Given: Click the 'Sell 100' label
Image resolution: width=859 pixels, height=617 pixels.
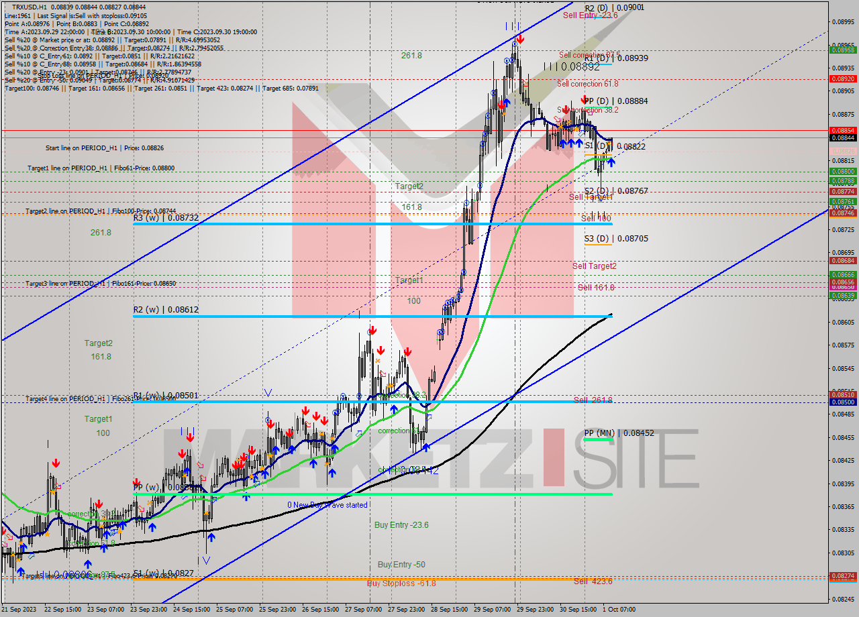Looking at the screenshot, I should [596, 219].
